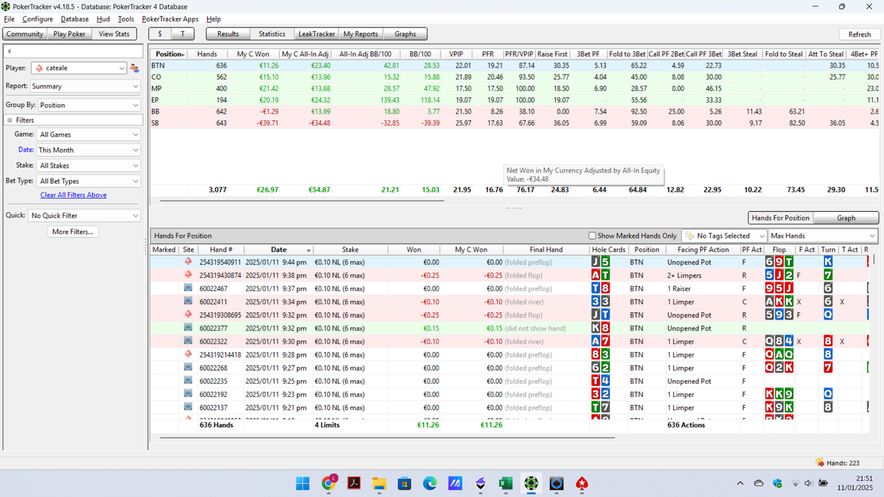Open the Quick filter dropdown

[84, 215]
